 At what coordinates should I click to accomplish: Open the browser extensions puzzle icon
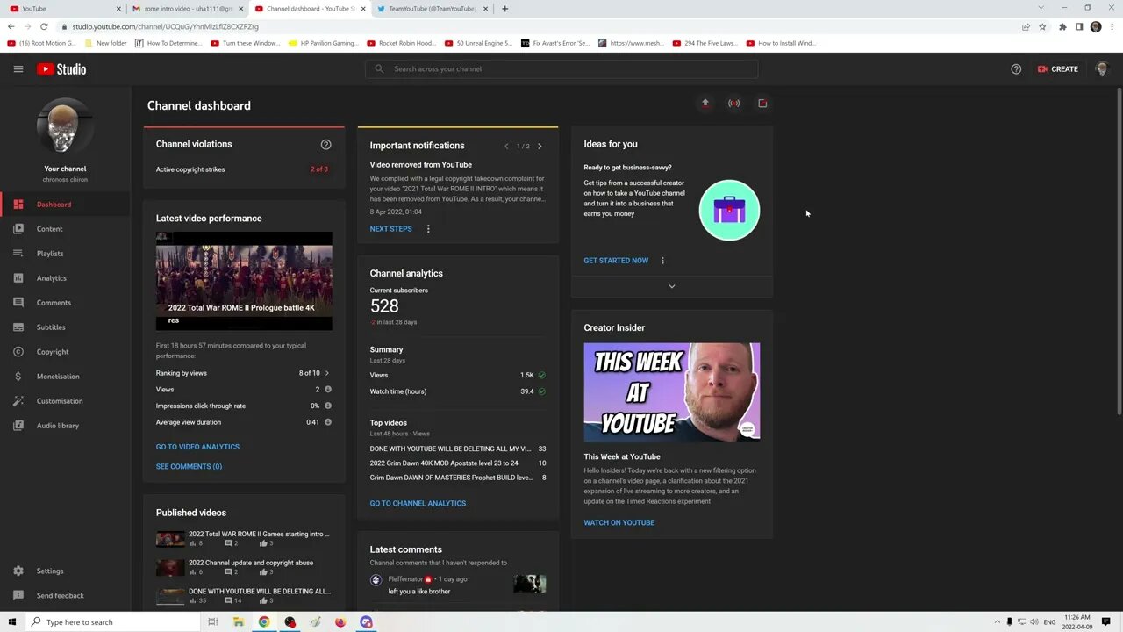click(1062, 26)
